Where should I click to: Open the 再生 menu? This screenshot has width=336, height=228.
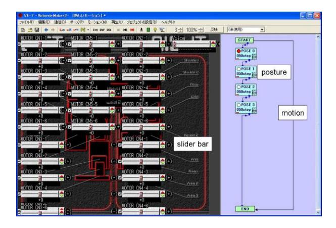pos(117,22)
